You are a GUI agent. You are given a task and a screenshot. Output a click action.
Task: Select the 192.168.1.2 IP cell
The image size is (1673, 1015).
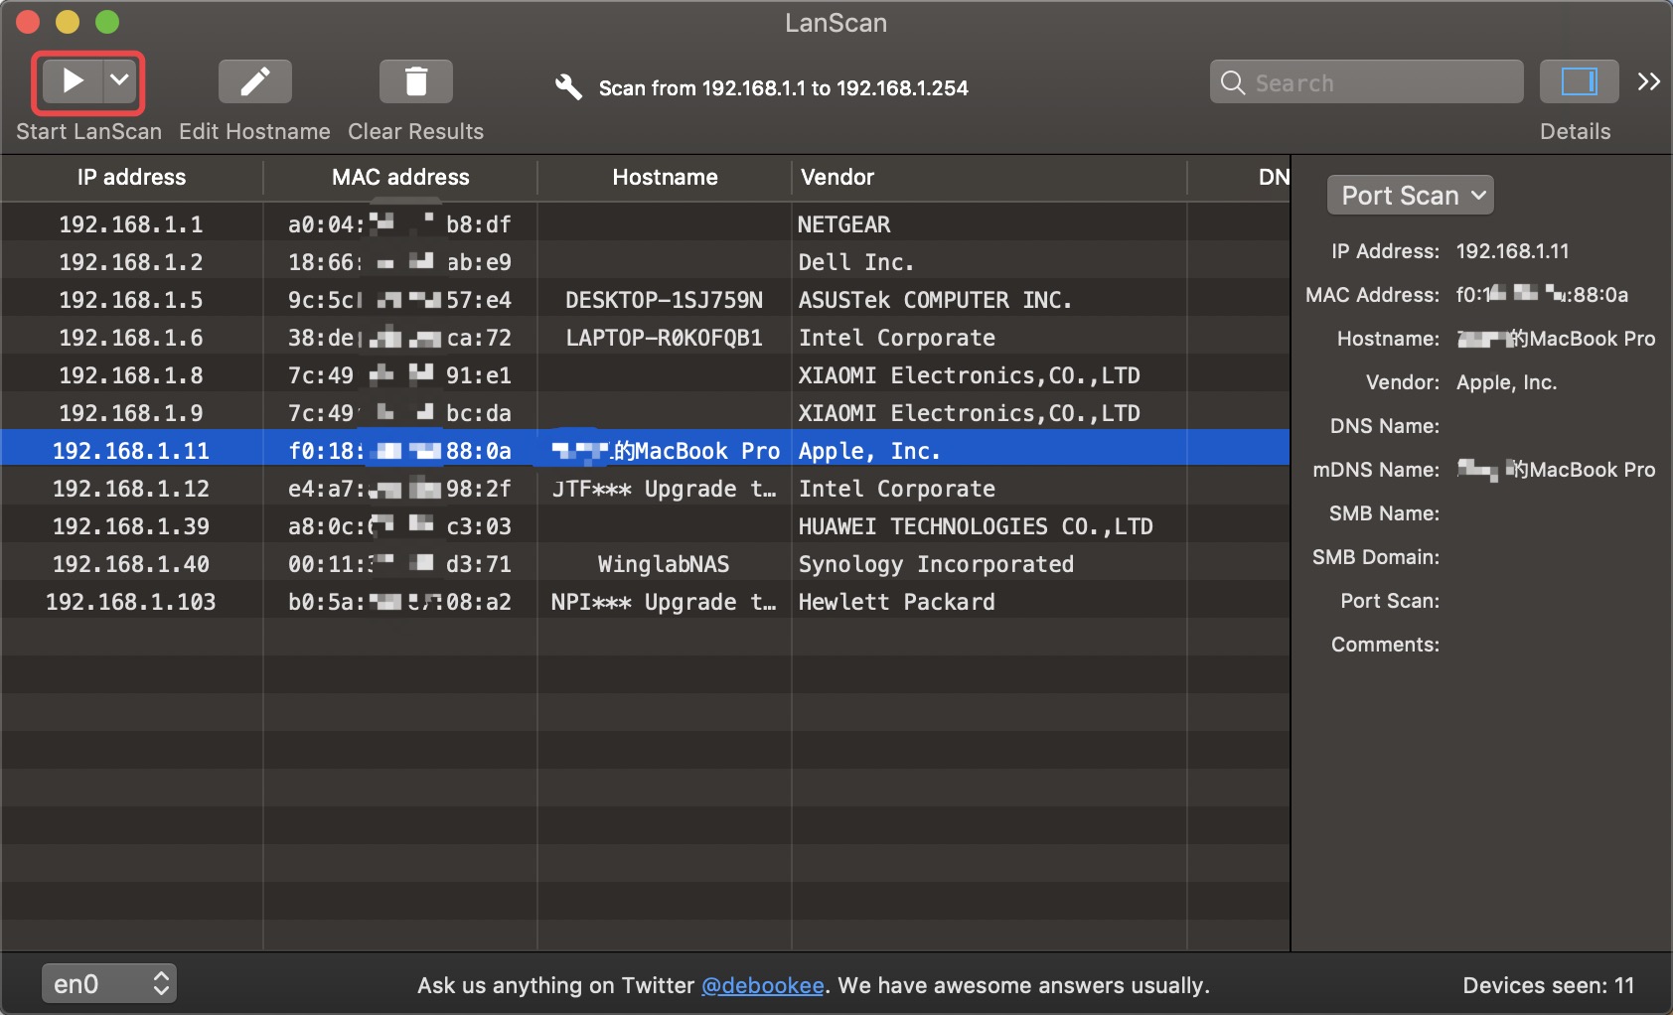pyautogui.click(x=131, y=262)
